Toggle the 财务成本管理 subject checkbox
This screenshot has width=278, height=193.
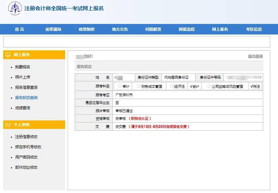[139, 86]
